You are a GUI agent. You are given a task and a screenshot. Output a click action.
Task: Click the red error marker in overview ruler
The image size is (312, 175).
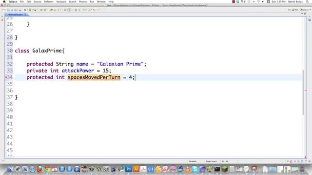306,90
